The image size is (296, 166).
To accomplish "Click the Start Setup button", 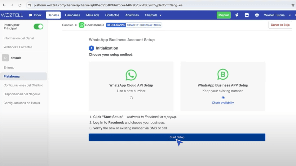I will (177, 137).
